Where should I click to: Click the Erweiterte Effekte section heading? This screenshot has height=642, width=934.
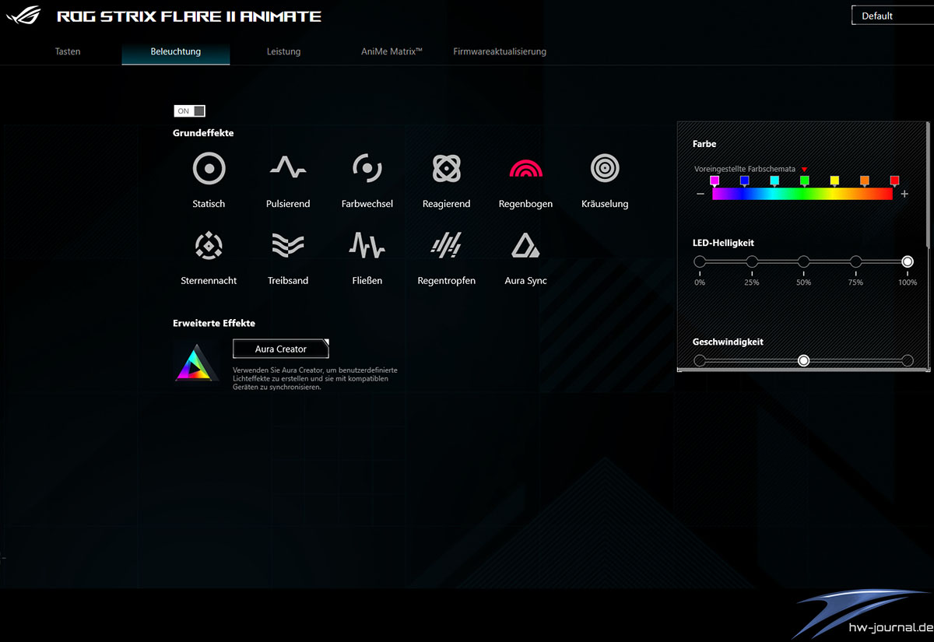[214, 323]
